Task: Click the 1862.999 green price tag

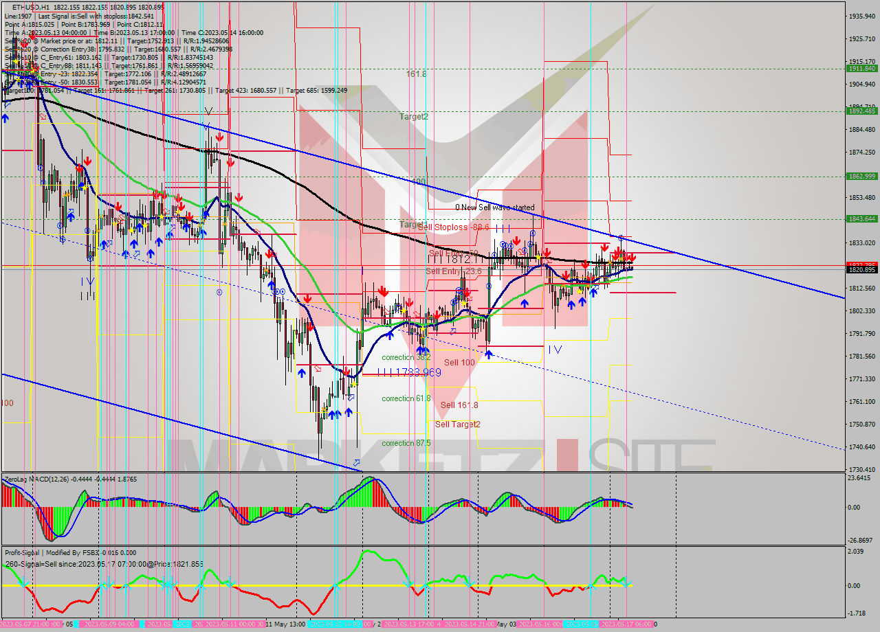Action: (861, 177)
